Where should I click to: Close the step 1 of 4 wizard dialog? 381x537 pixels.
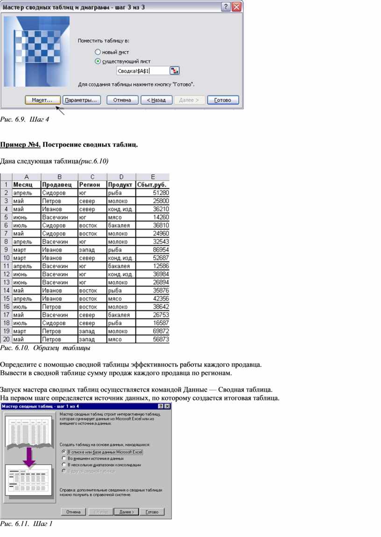tap(167, 406)
